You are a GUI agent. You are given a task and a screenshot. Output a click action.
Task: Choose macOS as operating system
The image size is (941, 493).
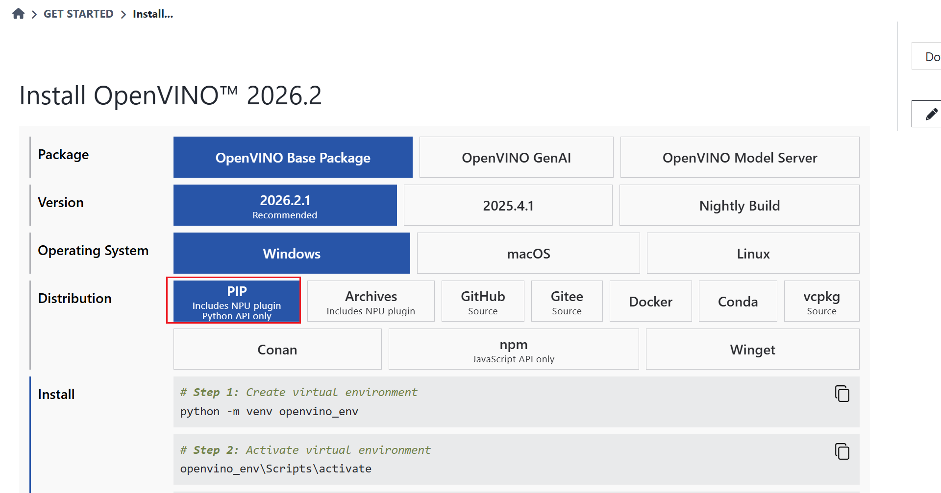[x=528, y=253]
